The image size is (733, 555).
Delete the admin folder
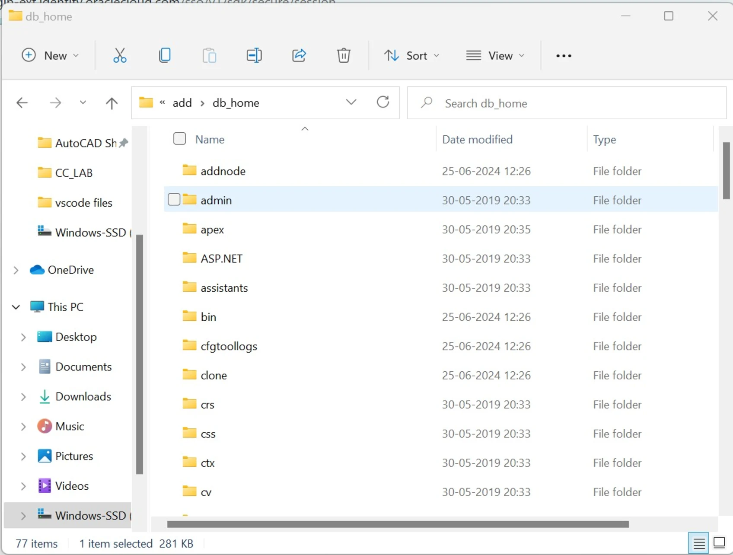344,55
